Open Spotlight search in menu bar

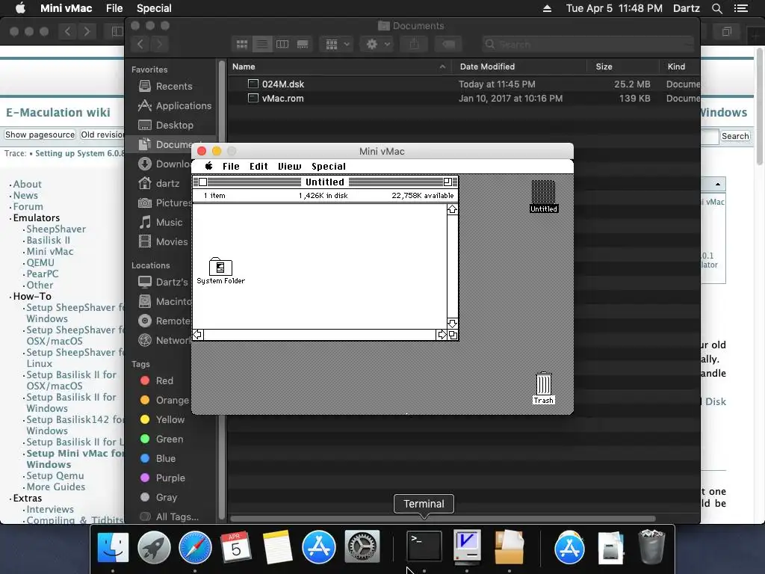pos(716,8)
